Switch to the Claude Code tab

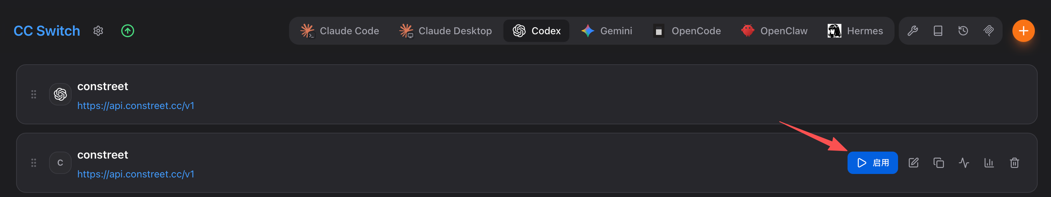[340, 31]
